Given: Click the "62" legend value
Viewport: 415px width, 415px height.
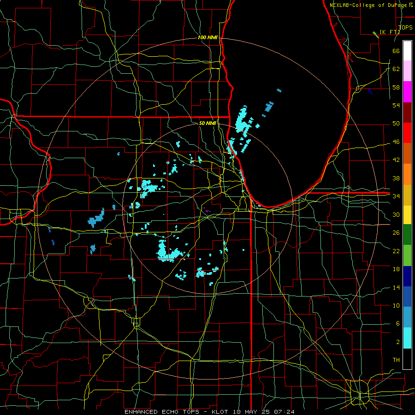Looking at the screenshot, I should point(396,69).
